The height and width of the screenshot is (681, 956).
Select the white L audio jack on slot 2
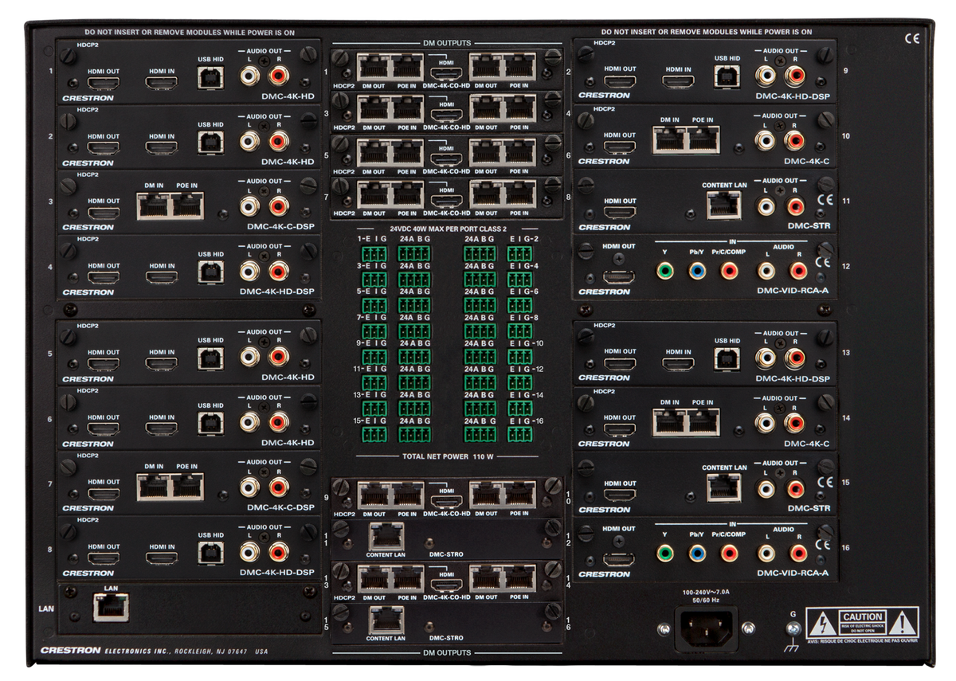pyautogui.click(x=250, y=142)
